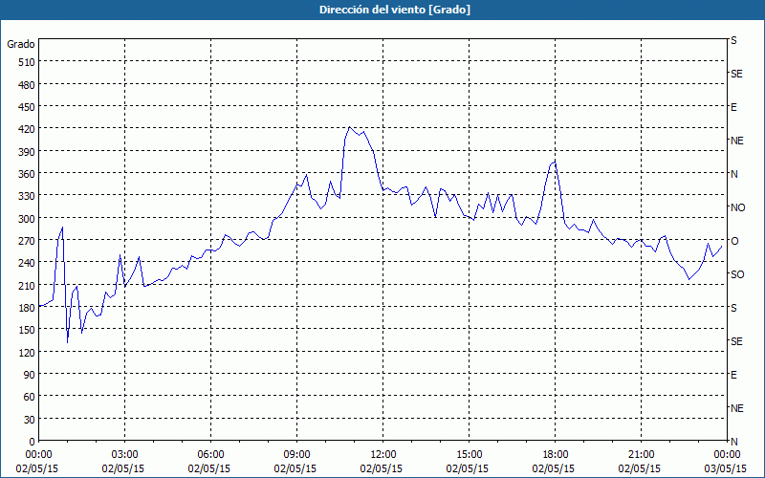Select the 450 value on the degree axis
765x478 pixels.
point(28,107)
